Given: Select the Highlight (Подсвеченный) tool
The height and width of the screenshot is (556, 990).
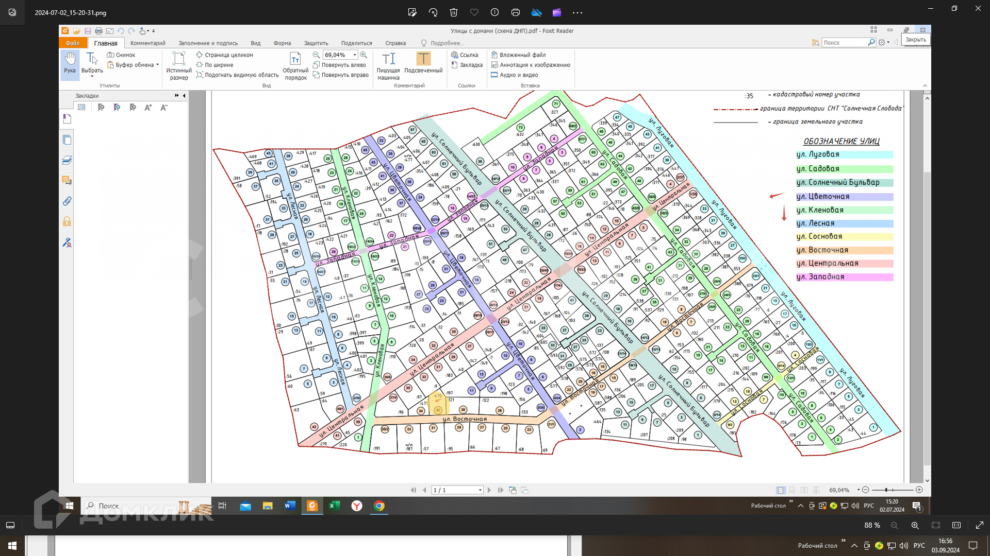Looking at the screenshot, I should point(423,64).
